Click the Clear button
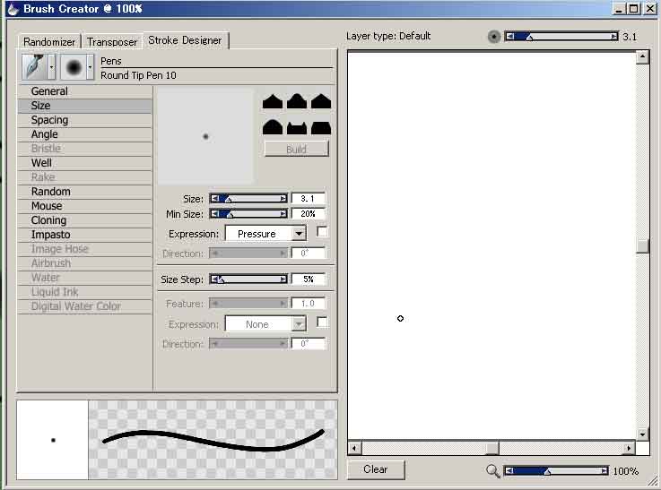 (x=376, y=469)
